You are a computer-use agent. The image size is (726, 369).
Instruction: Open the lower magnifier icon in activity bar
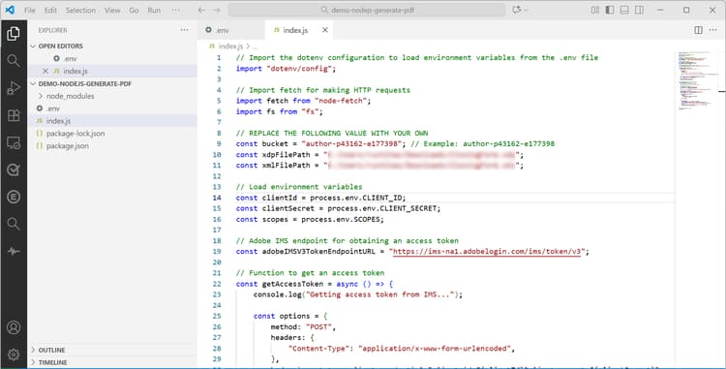[x=14, y=224]
